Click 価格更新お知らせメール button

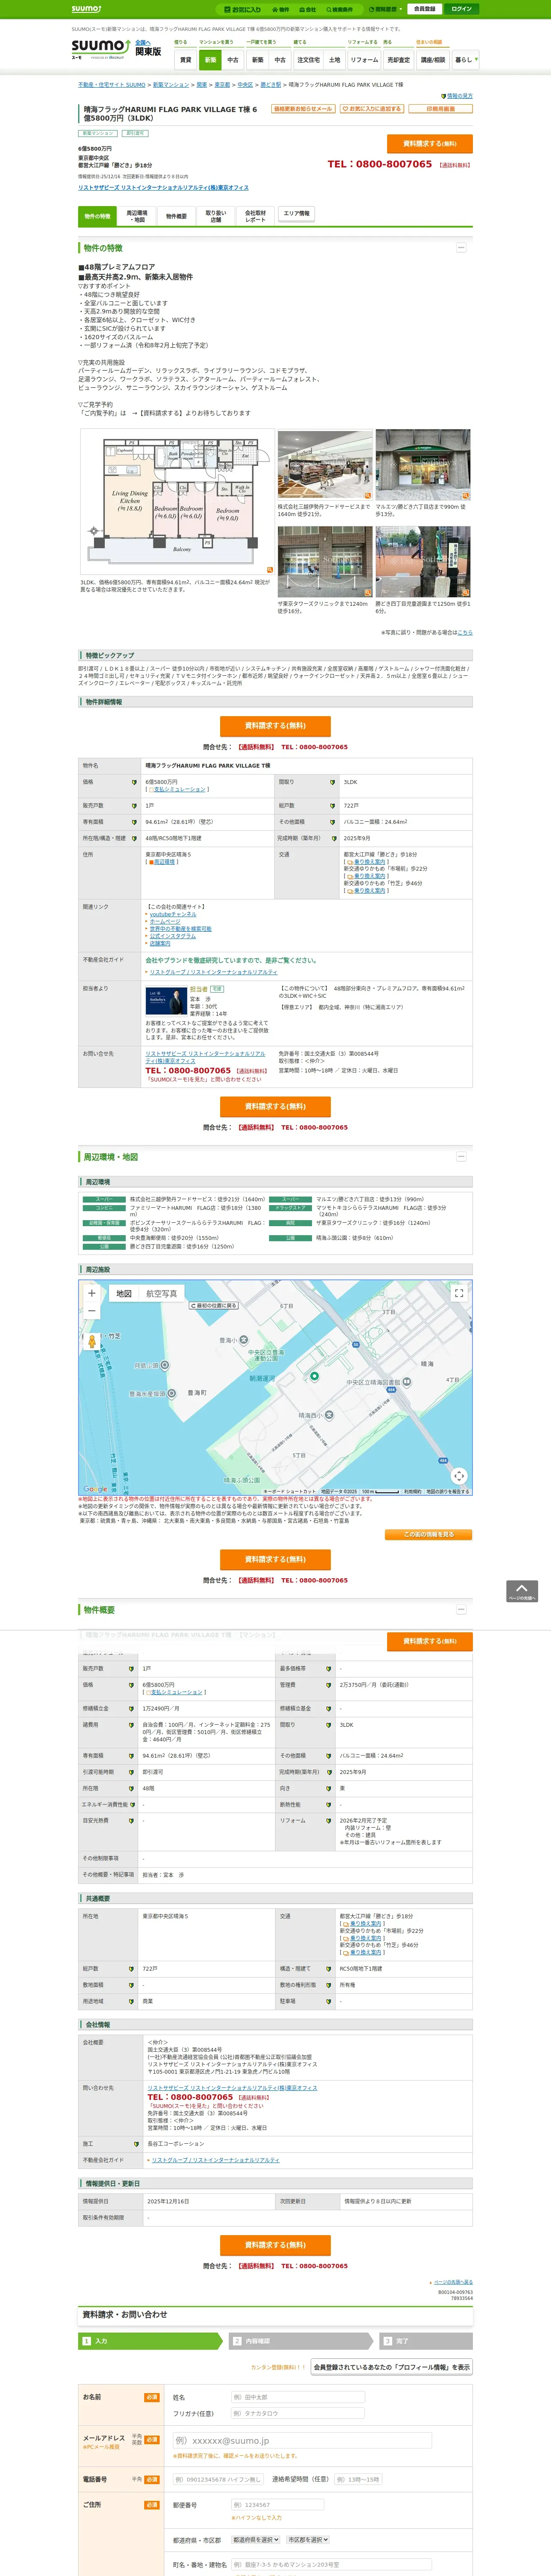[x=303, y=109]
